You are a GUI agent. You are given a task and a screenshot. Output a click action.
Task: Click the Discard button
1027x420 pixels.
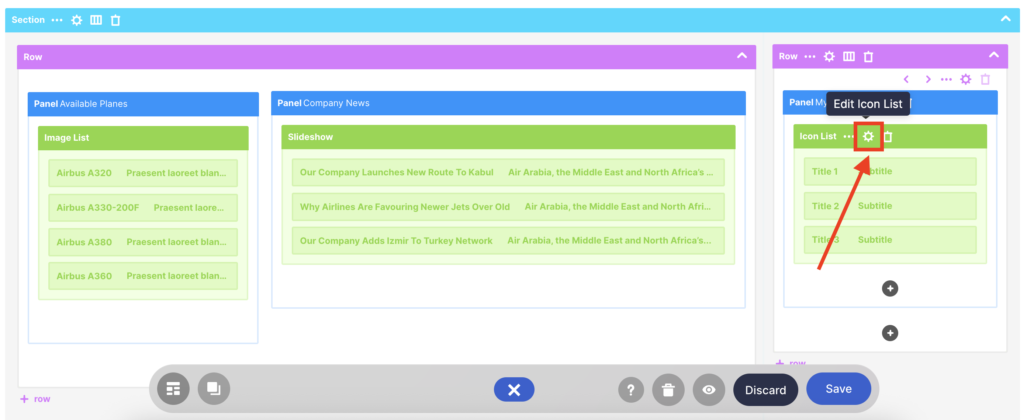[x=765, y=390]
